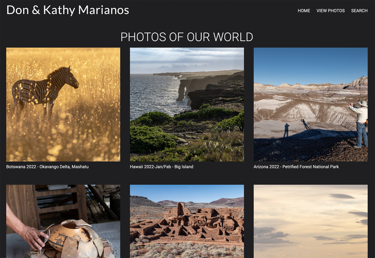Open the HOME menu item

pos(304,10)
